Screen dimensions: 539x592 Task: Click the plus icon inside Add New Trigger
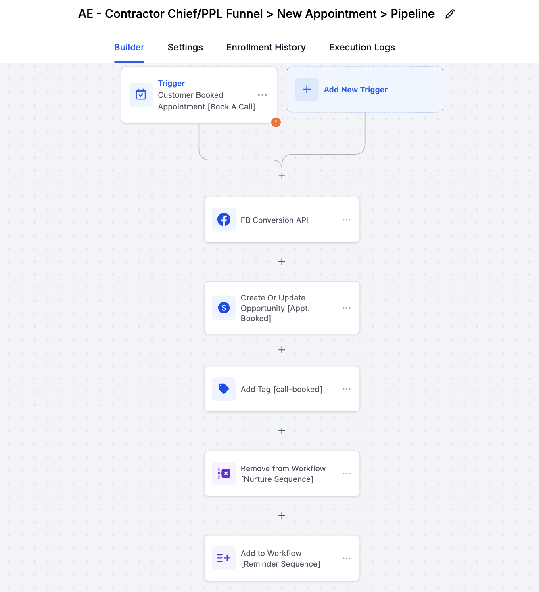(307, 89)
